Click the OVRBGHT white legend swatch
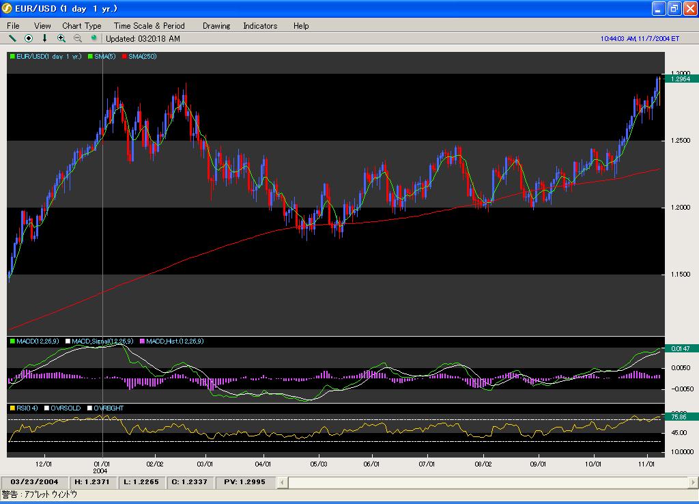 (x=89, y=408)
